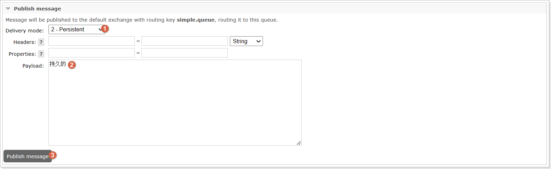Screen dimensions: 551x169
Task: Focus the Headers name input field
Action: tap(92, 41)
